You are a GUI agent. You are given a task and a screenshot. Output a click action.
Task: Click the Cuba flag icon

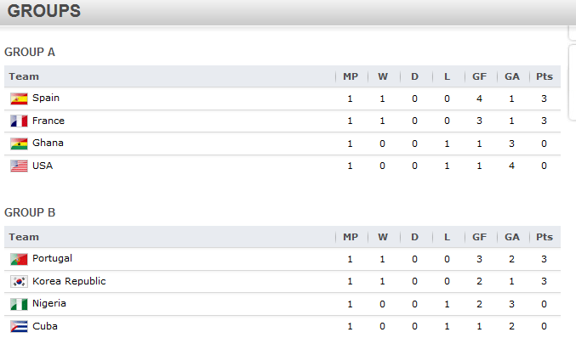(19, 327)
